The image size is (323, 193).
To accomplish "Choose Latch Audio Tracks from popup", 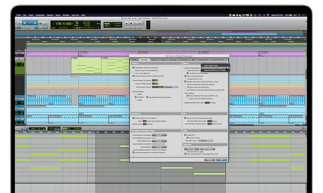I will coord(215,65).
